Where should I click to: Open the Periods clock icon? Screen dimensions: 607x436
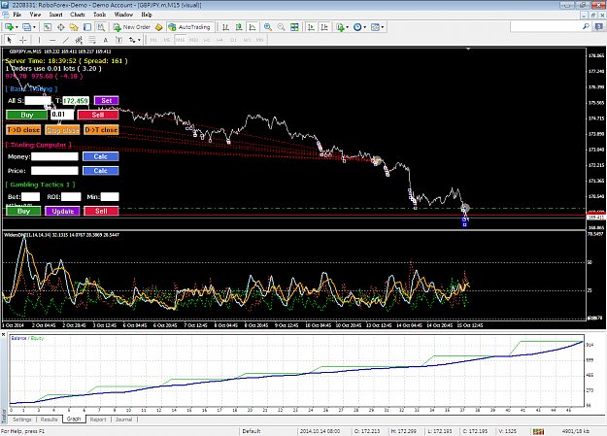[357, 27]
